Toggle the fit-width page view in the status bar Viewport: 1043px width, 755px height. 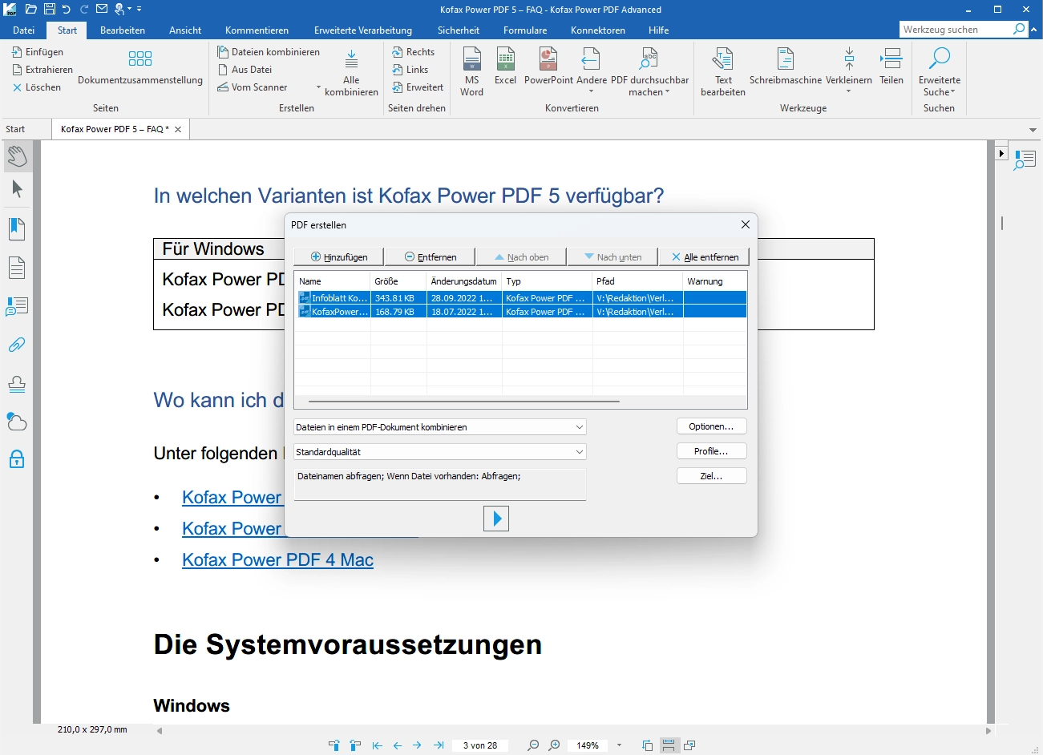[x=669, y=745]
